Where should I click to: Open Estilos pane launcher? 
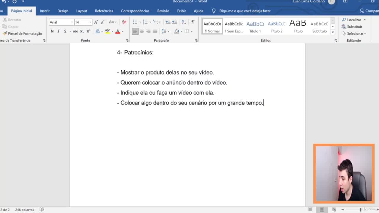tap(336, 41)
